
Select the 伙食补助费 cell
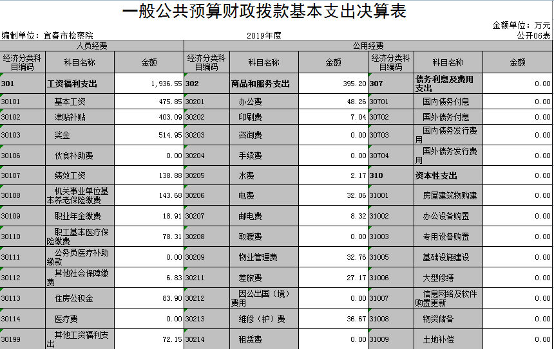[80, 156]
